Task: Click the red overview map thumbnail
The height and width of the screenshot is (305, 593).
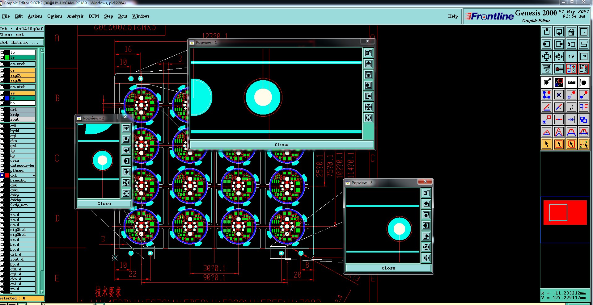Action: [x=565, y=212]
